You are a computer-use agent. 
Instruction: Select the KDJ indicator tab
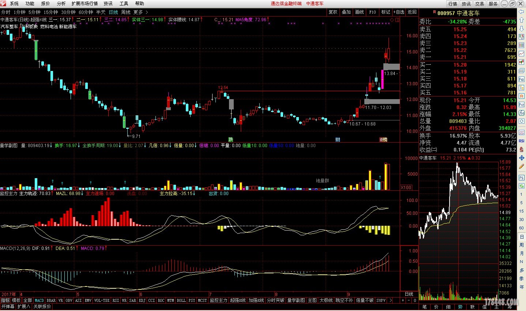142,300
